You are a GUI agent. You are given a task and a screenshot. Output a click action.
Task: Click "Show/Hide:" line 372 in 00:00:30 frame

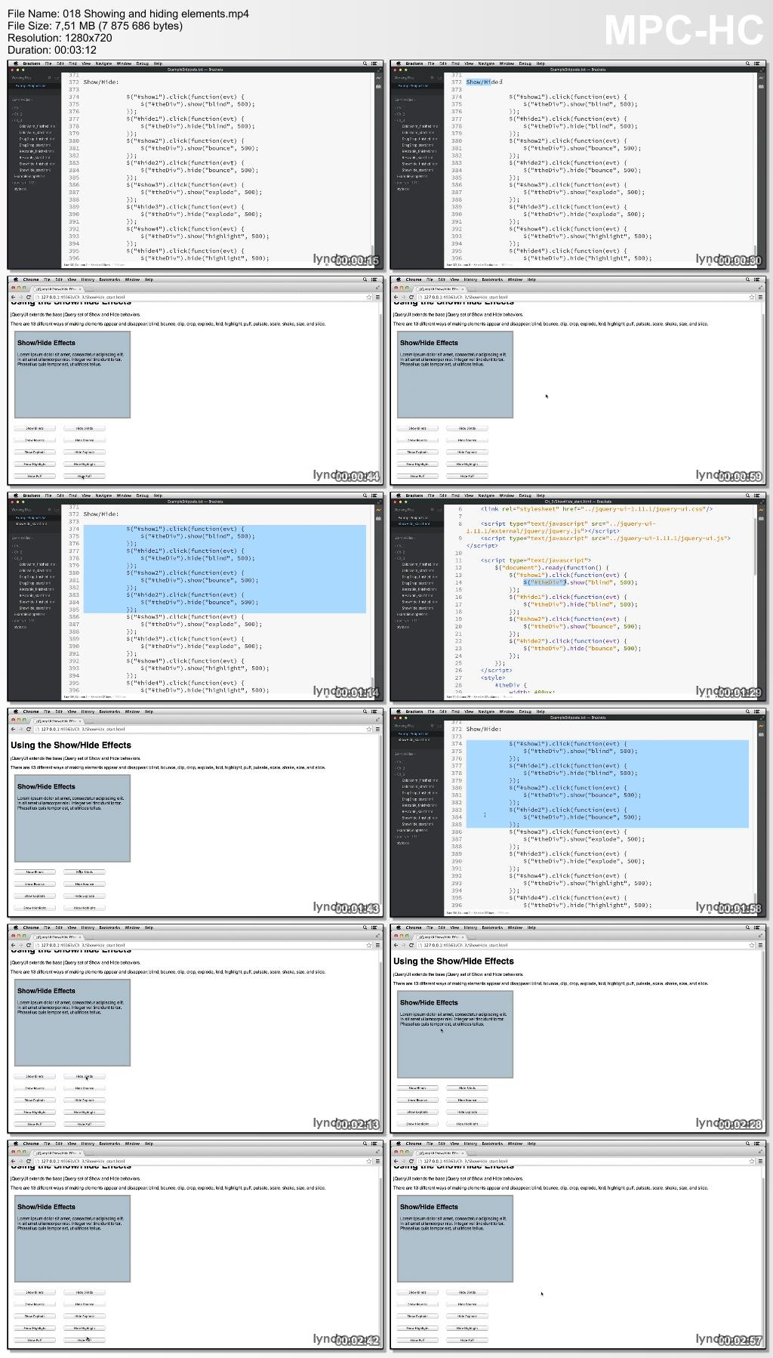point(484,82)
